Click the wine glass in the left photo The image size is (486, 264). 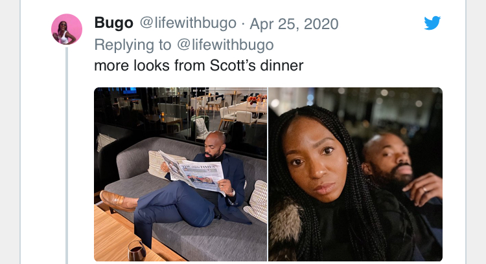pos(137,251)
